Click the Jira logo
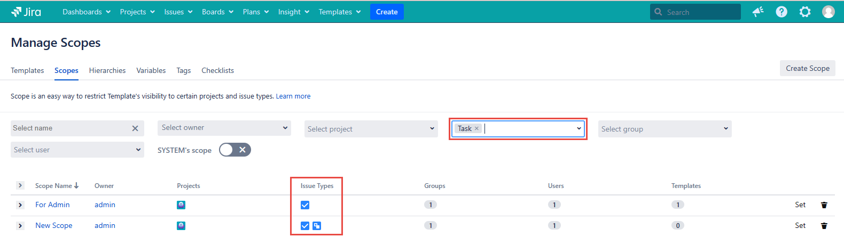844x237 pixels. pos(26,12)
